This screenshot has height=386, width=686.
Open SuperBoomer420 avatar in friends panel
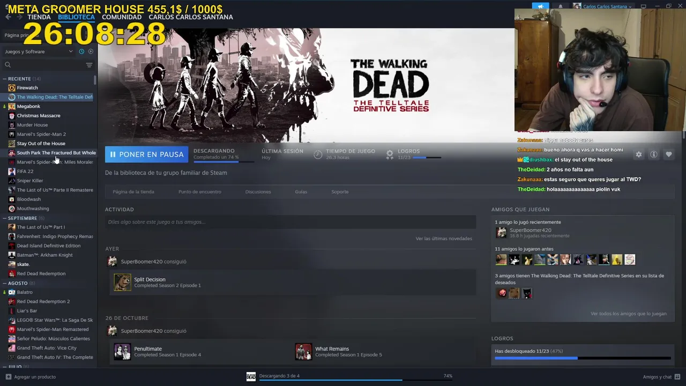(x=501, y=232)
